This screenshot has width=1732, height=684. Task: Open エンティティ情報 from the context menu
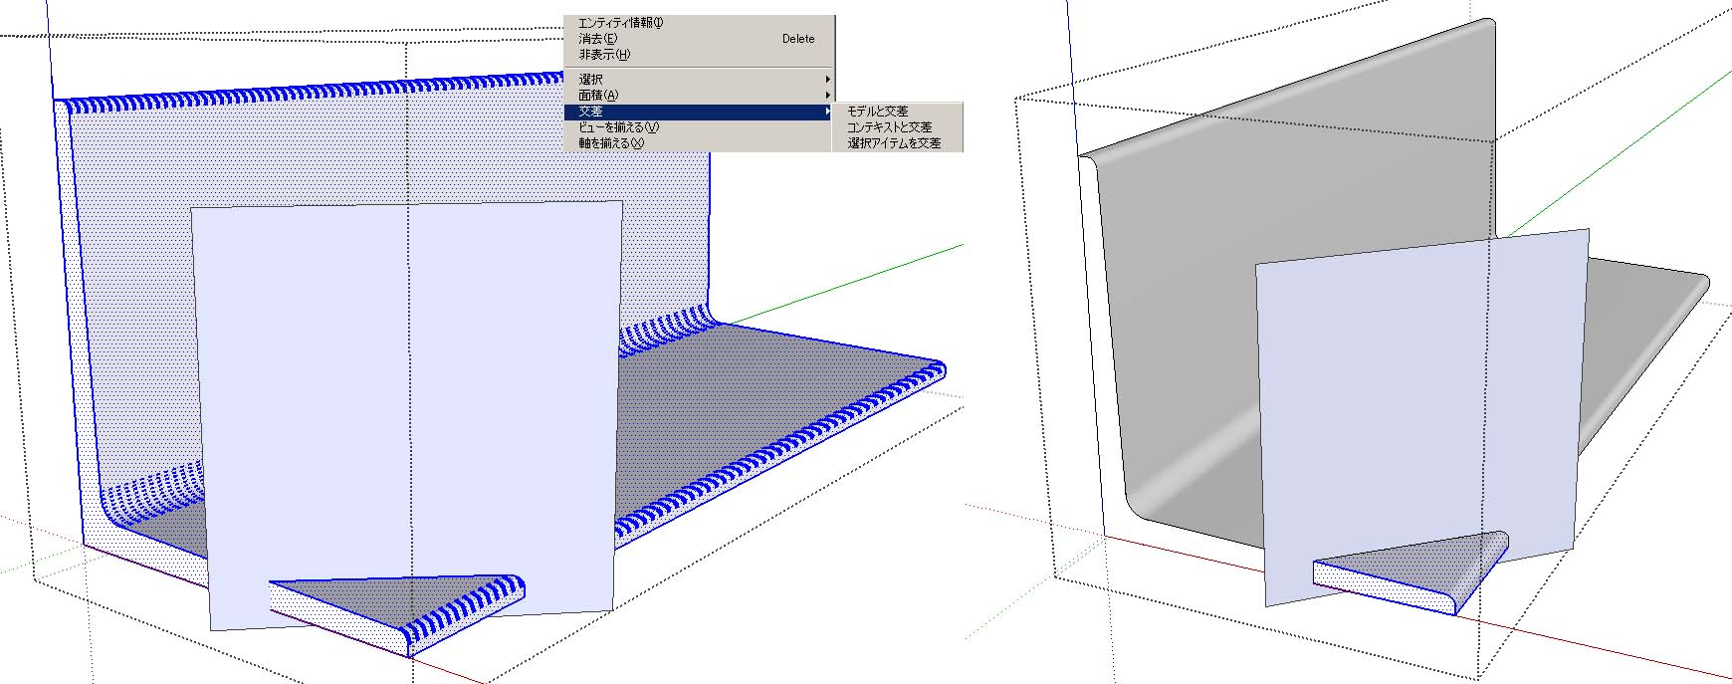point(699,23)
